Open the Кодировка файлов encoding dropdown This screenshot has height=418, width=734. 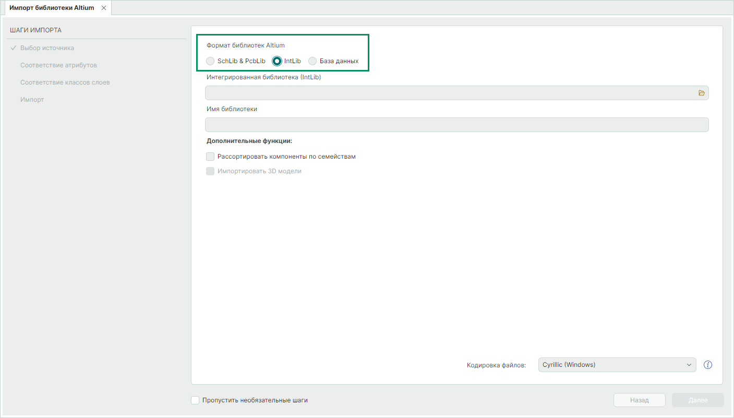click(x=617, y=365)
